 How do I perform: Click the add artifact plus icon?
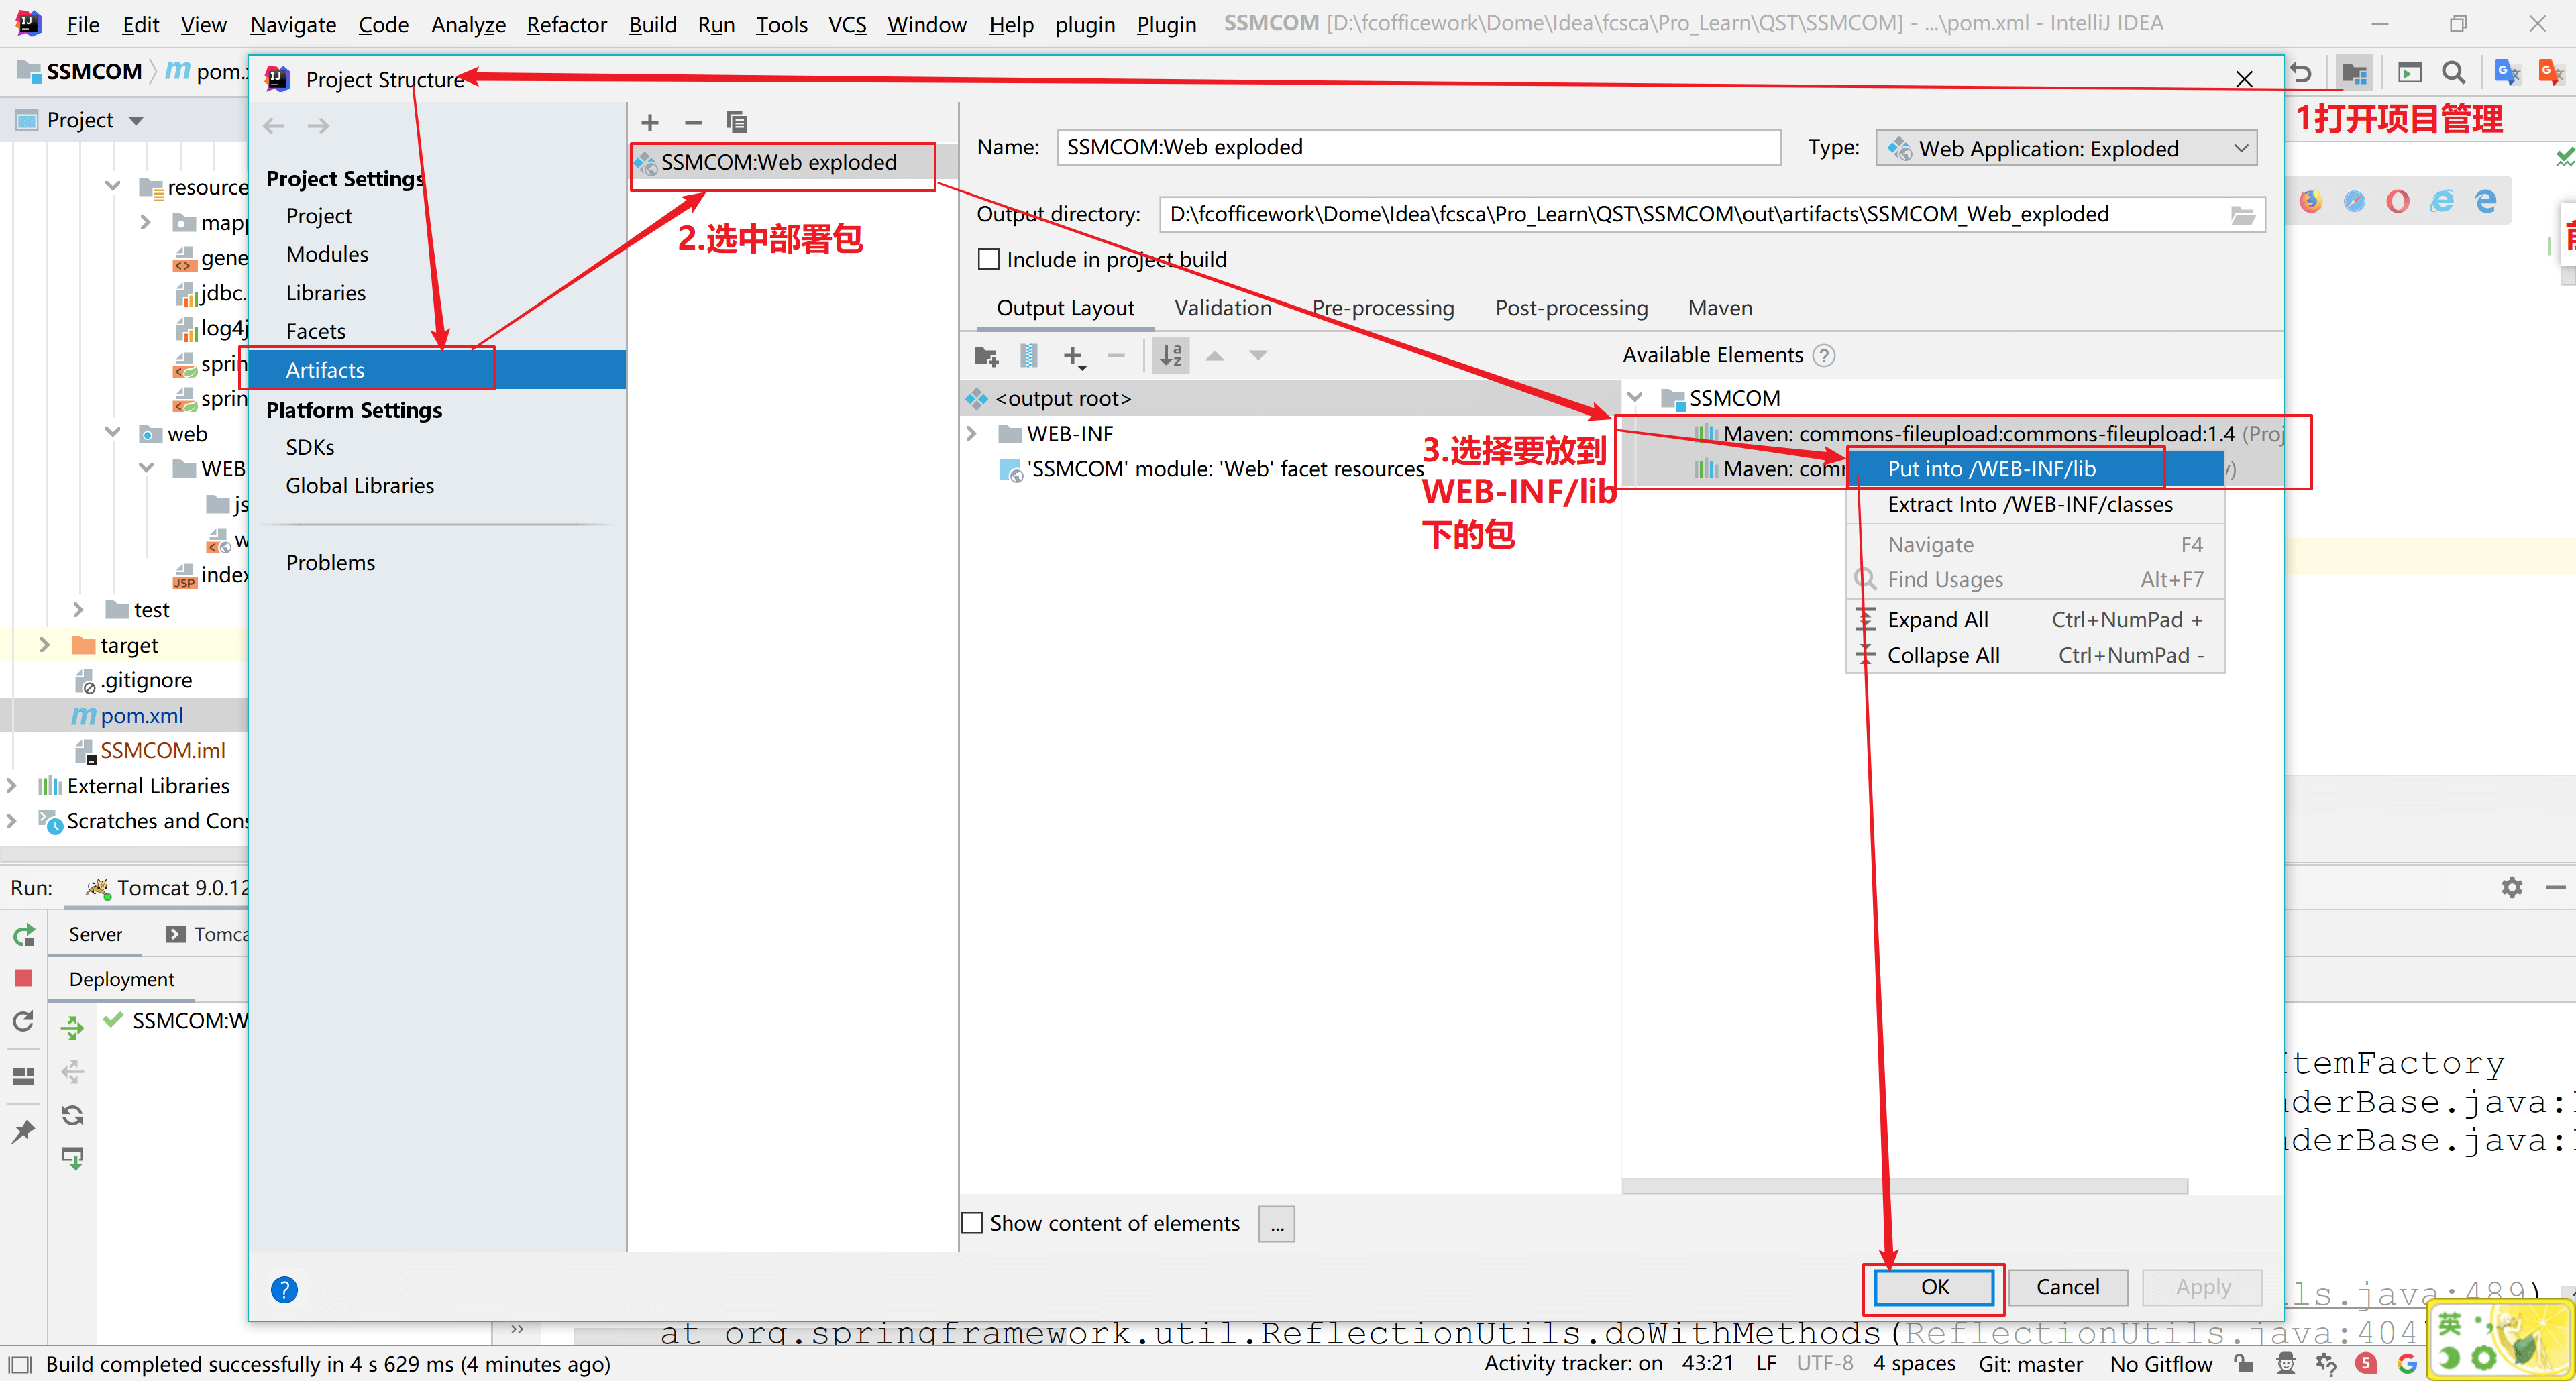pos(650,122)
